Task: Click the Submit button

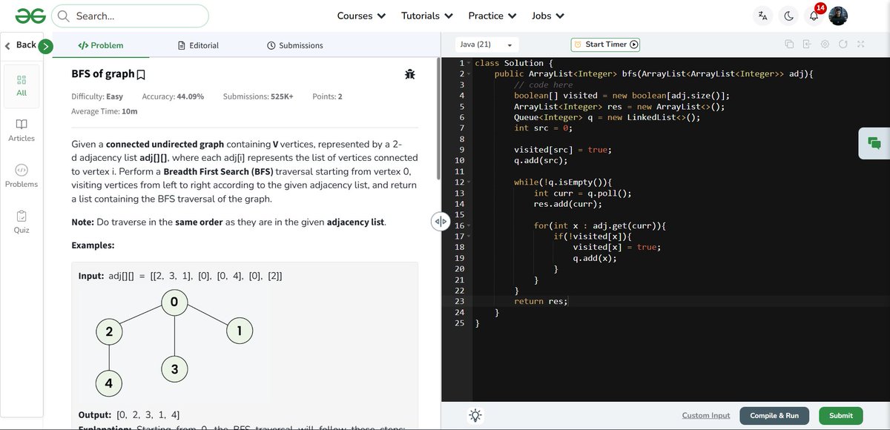Action: click(x=840, y=415)
